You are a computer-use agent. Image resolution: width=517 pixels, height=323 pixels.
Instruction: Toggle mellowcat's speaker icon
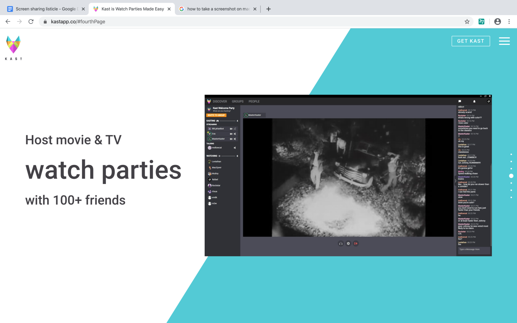235,148
